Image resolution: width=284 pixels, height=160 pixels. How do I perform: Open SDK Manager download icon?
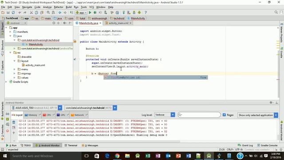(x=134, y=12)
